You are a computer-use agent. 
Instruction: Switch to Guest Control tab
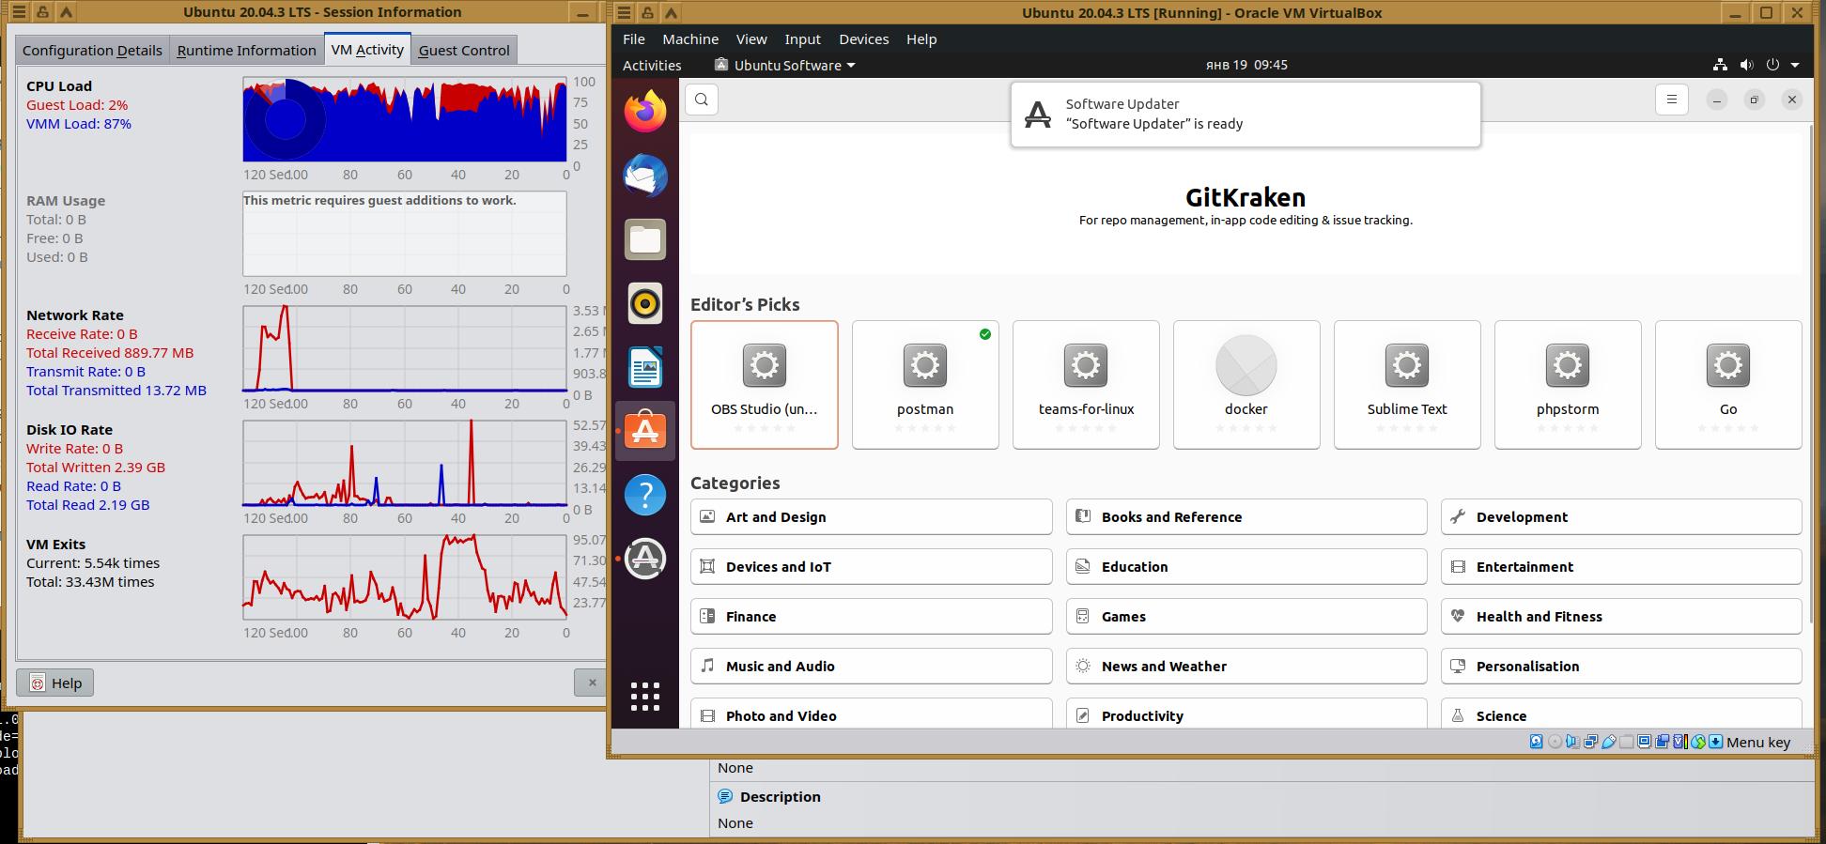pyautogui.click(x=464, y=50)
